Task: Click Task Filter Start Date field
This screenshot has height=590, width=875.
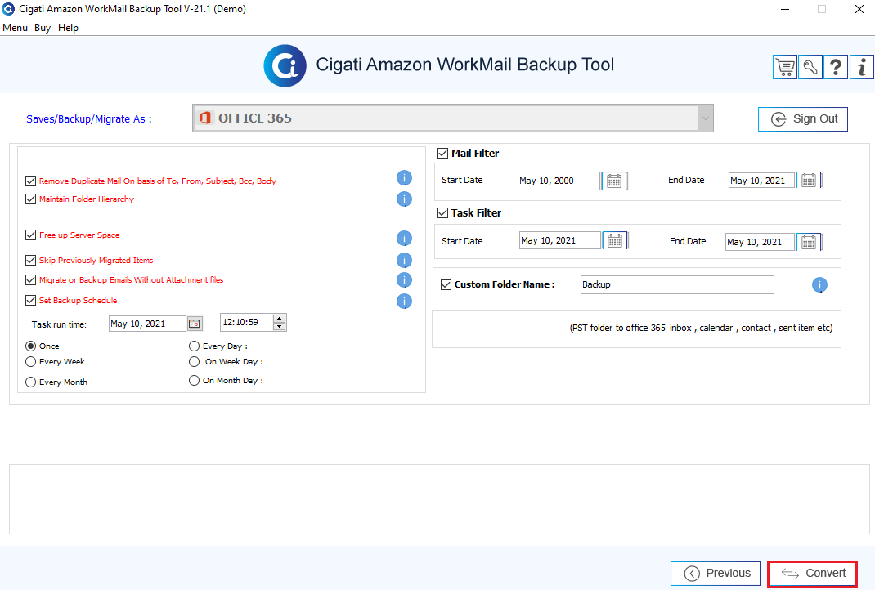Action: point(560,240)
